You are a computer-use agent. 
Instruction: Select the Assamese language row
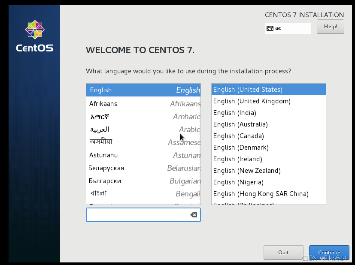(x=143, y=142)
